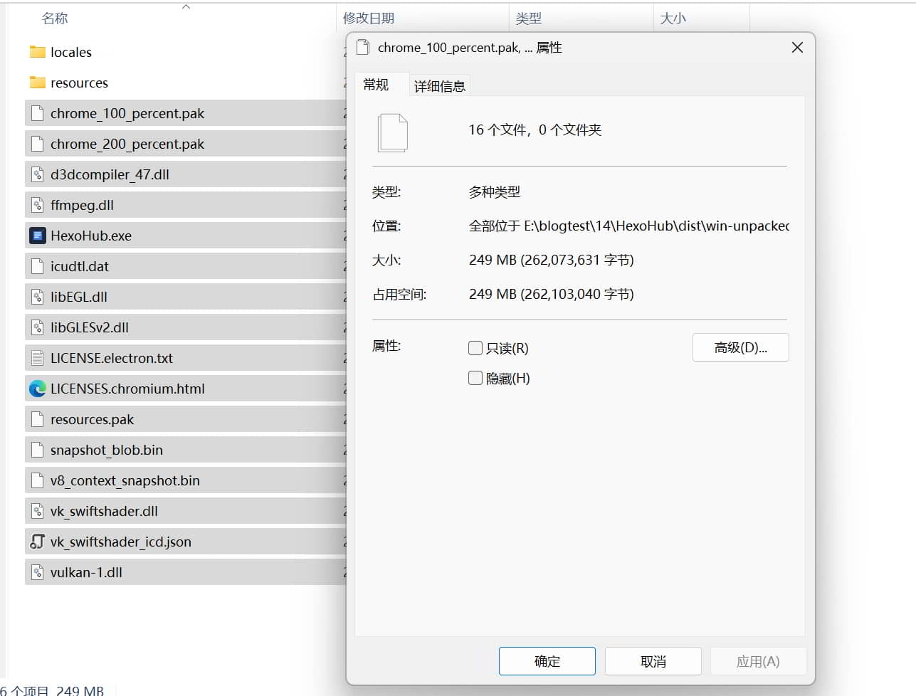Select the locales folder icon
This screenshot has height=696, width=916.
click(x=38, y=52)
